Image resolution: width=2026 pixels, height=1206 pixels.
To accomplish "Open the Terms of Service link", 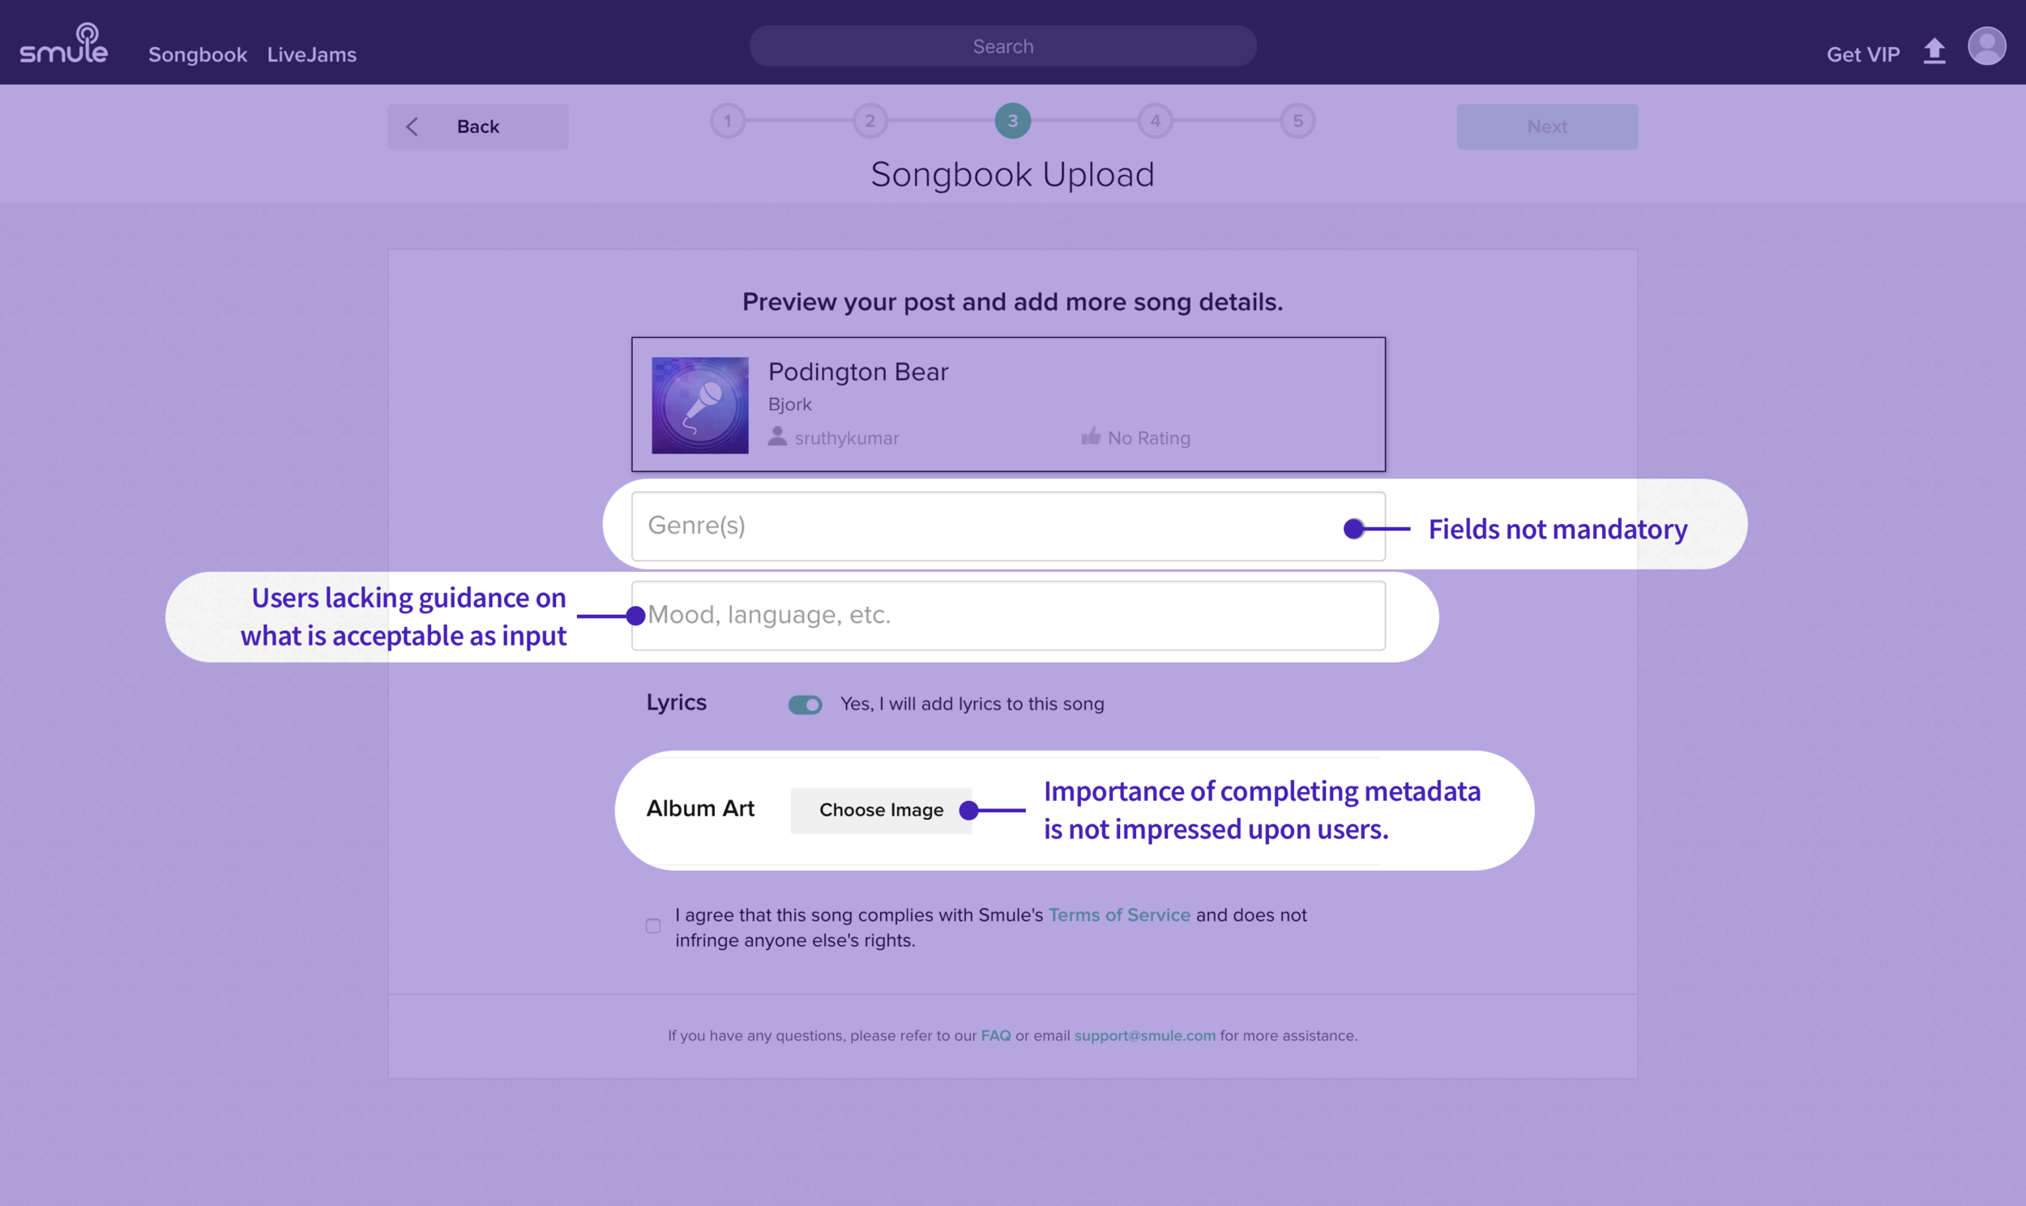I will (x=1119, y=915).
